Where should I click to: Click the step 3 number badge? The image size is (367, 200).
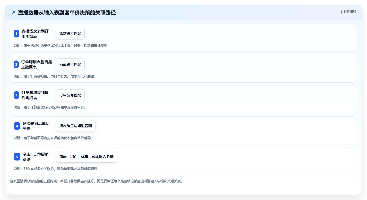(16, 95)
